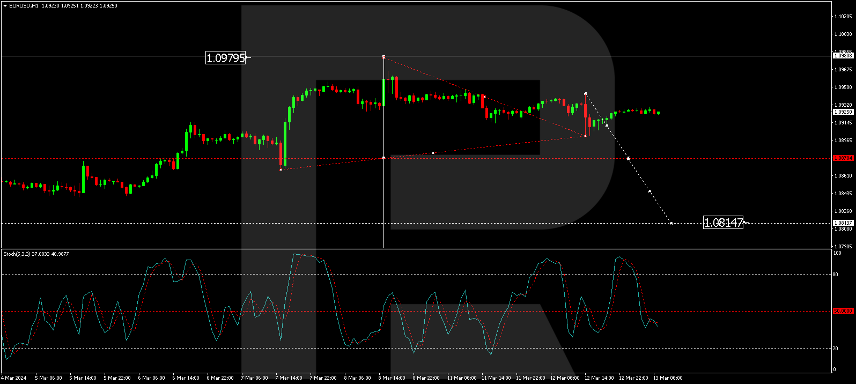The image size is (856, 384).
Task: Select the white arrow start point near 12 Mar 14:00
Action: [x=585, y=93]
